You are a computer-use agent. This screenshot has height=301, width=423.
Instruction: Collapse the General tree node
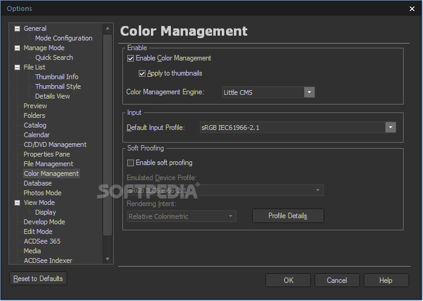(17, 28)
